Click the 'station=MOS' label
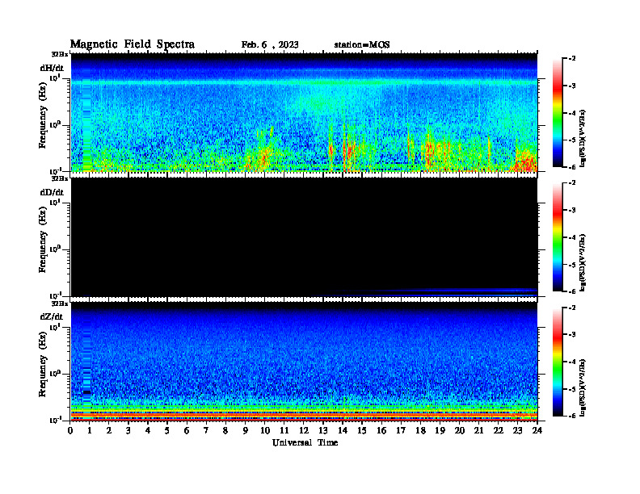Screen dimensions: 640x494 coord(362,45)
